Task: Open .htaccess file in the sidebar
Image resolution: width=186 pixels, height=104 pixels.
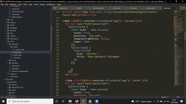Action: coord(13,74)
